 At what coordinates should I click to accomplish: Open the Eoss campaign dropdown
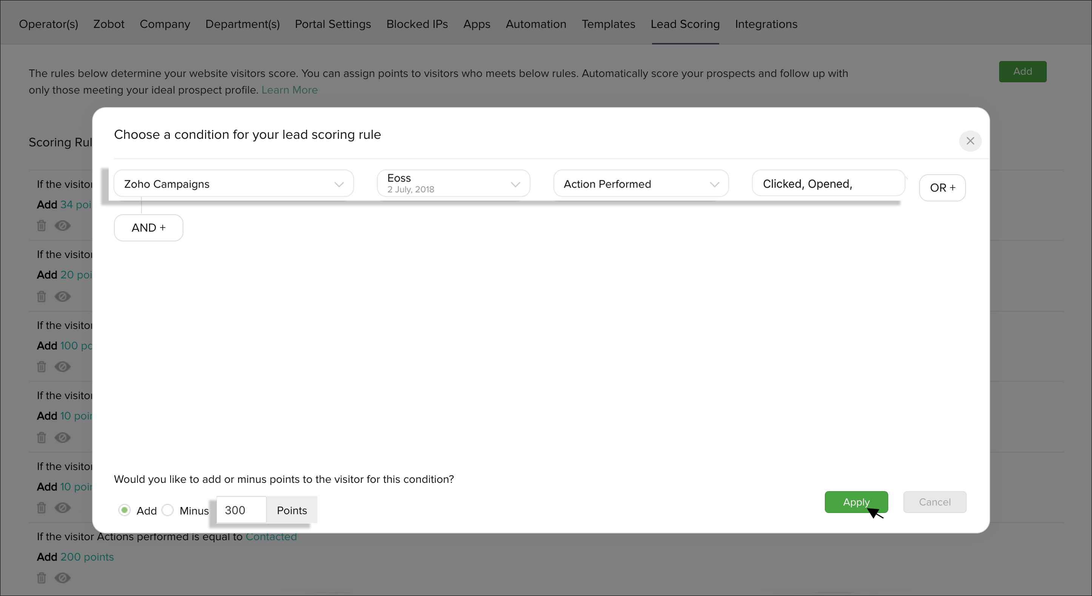click(x=453, y=184)
